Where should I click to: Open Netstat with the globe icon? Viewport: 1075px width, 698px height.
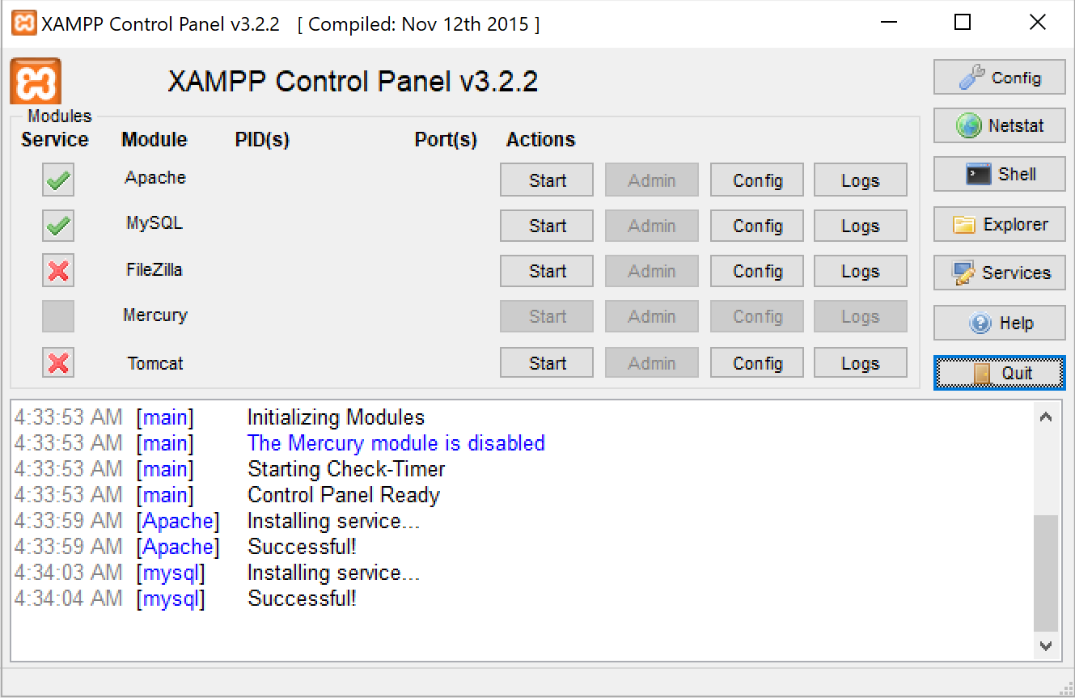tap(968, 125)
